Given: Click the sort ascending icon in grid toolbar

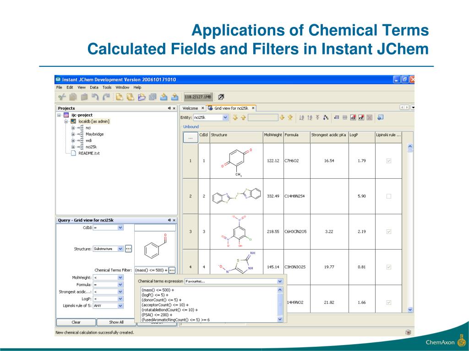Looking at the screenshot, I should pos(302,117).
